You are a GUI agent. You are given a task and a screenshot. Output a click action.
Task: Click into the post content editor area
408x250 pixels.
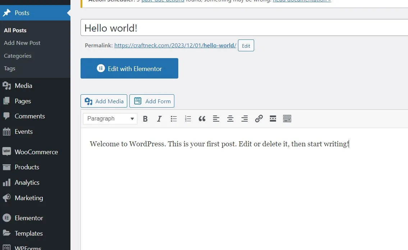coord(244,189)
